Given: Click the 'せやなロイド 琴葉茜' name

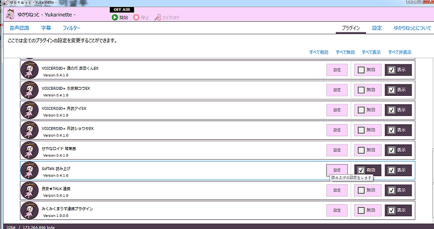Looking at the screenshot, I should pyautogui.click(x=58, y=148).
